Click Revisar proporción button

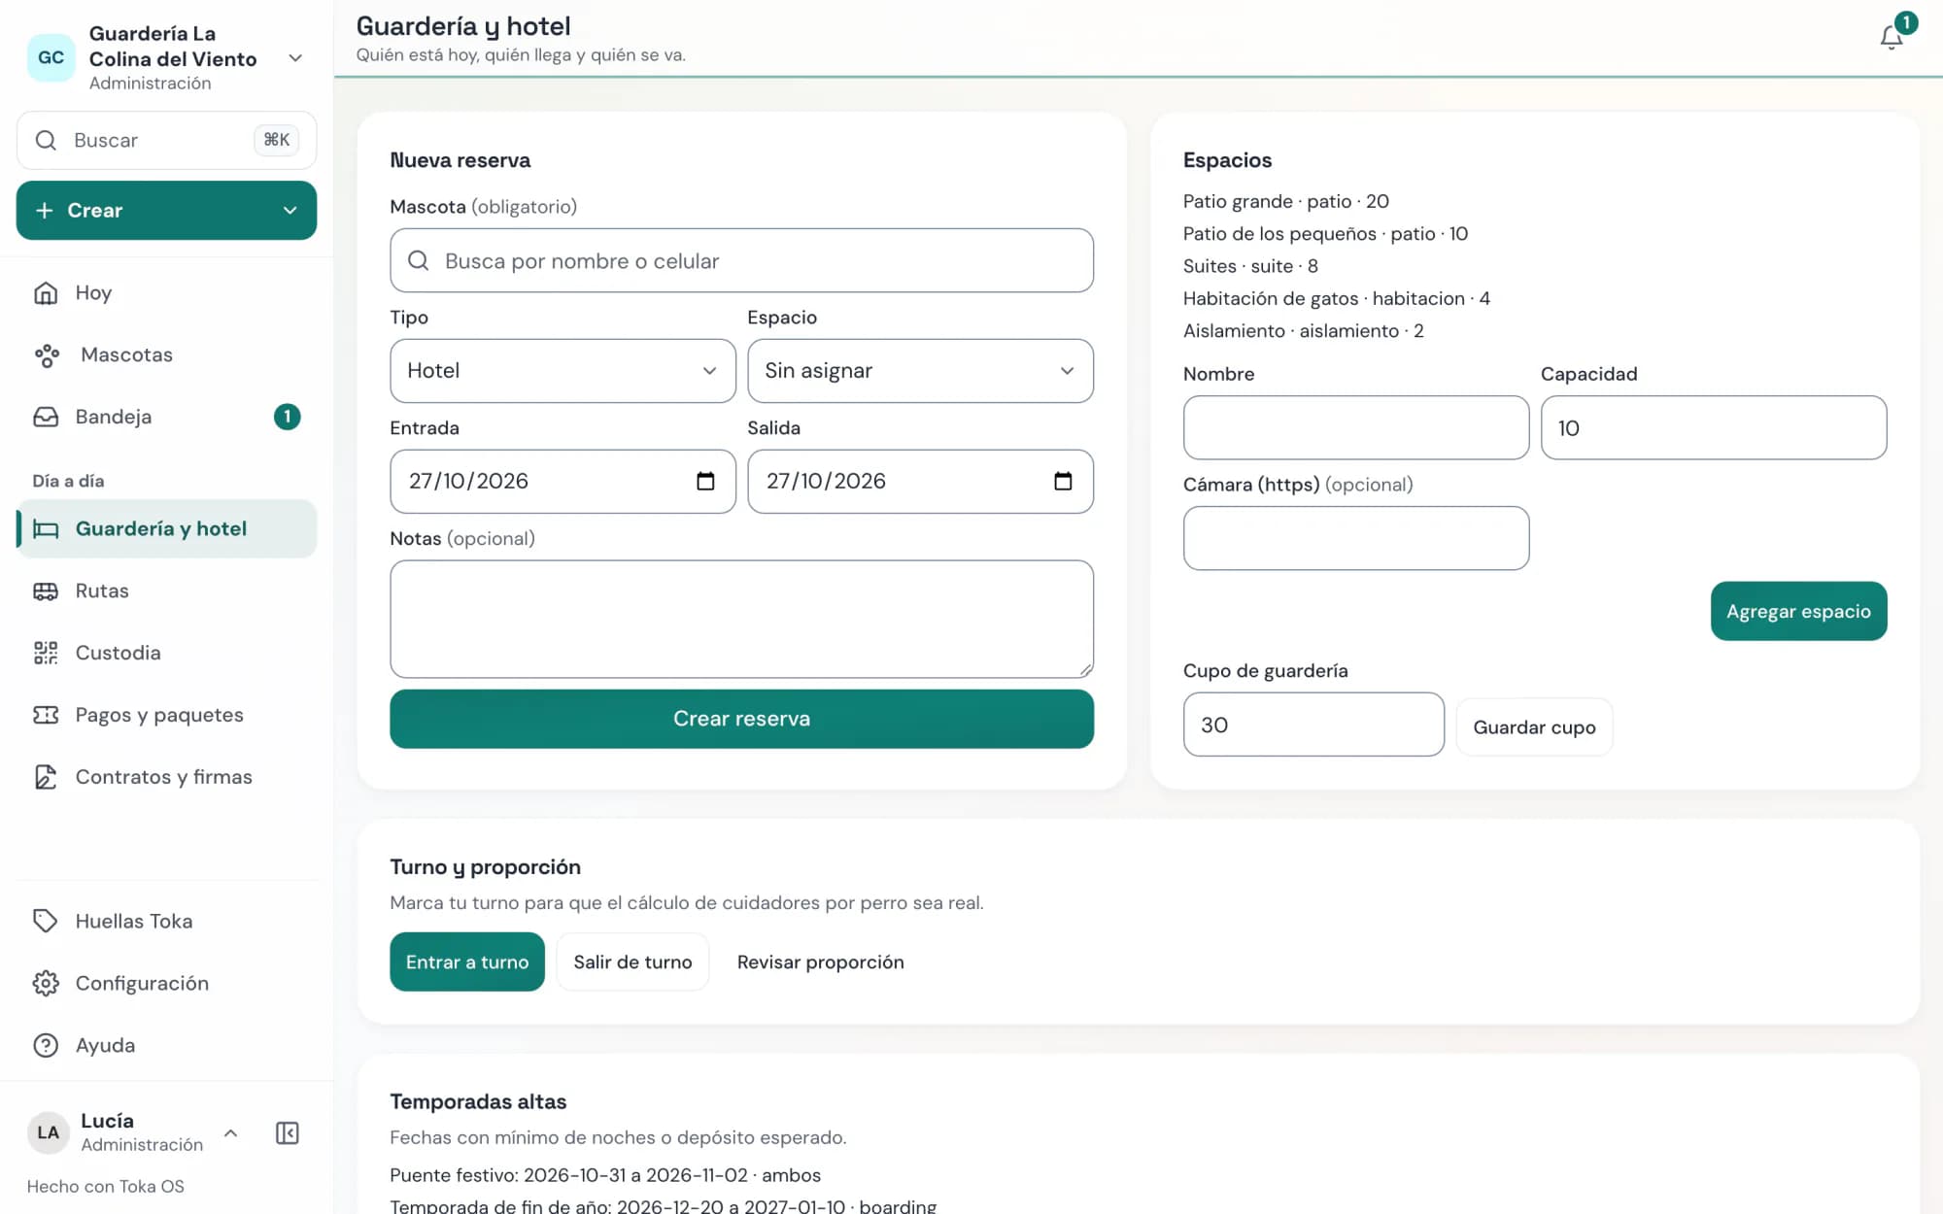(820, 961)
